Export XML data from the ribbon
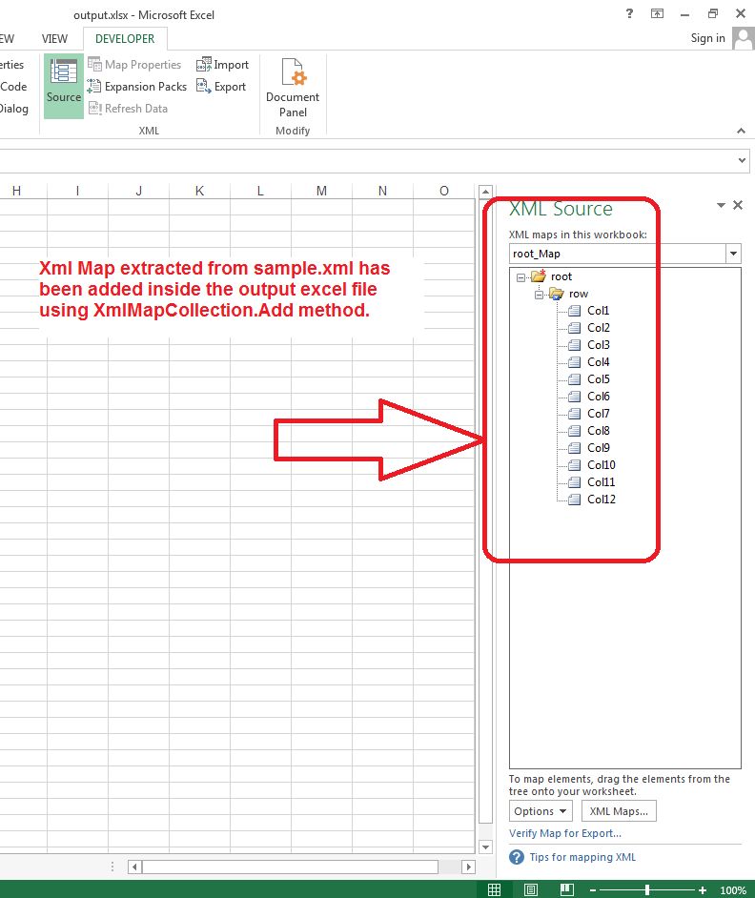The height and width of the screenshot is (898, 755). click(x=221, y=87)
